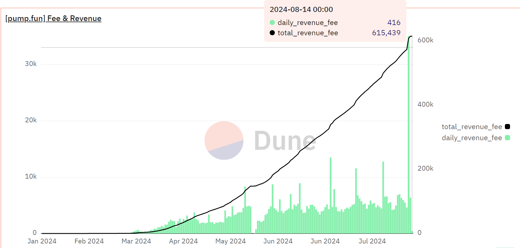The image size is (520, 248).
Task: Click the tooltip date 2024-08-14 00:00
Action: click(x=301, y=9)
